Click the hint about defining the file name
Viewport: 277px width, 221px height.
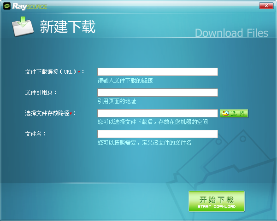tap(144, 143)
